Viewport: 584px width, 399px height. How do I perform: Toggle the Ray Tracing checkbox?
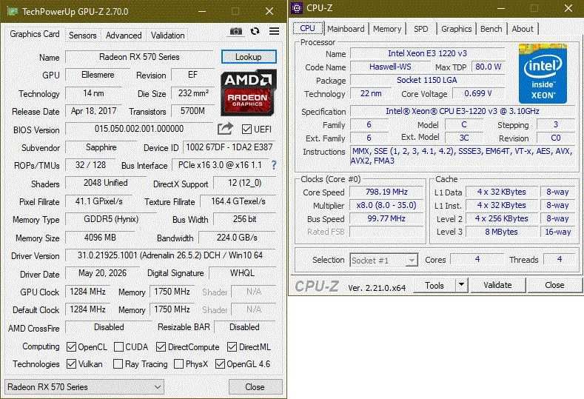[x=118, y=363]
